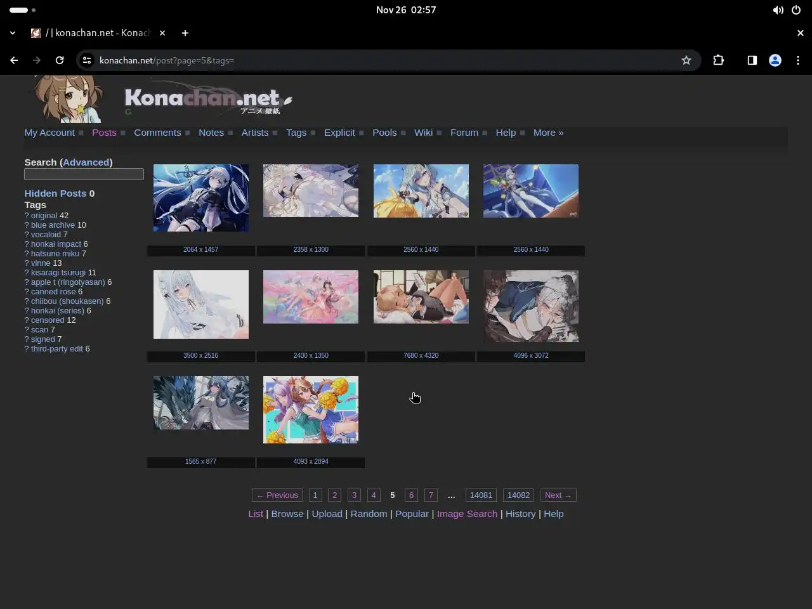The width and height of the screenshot is (812, 609).
Task: Go to page 4
Action: tap(374, 495)
